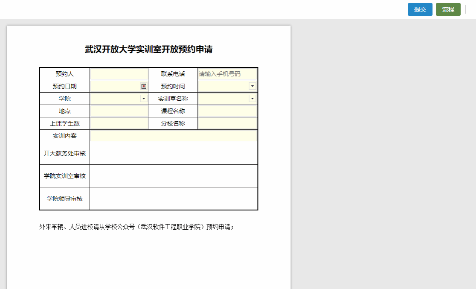476x289 pixels.
Task: Click the 提交 button
Action: 420,9
